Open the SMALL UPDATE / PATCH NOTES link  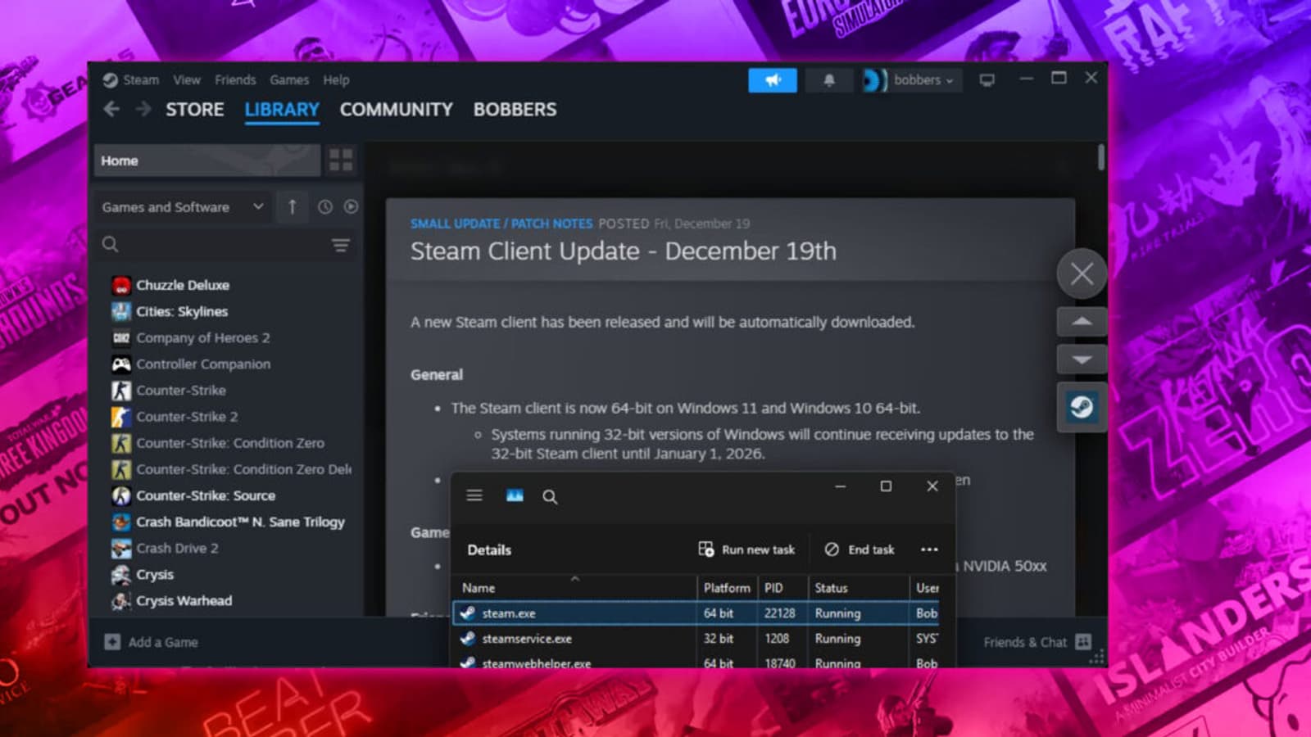coord(501,224)
